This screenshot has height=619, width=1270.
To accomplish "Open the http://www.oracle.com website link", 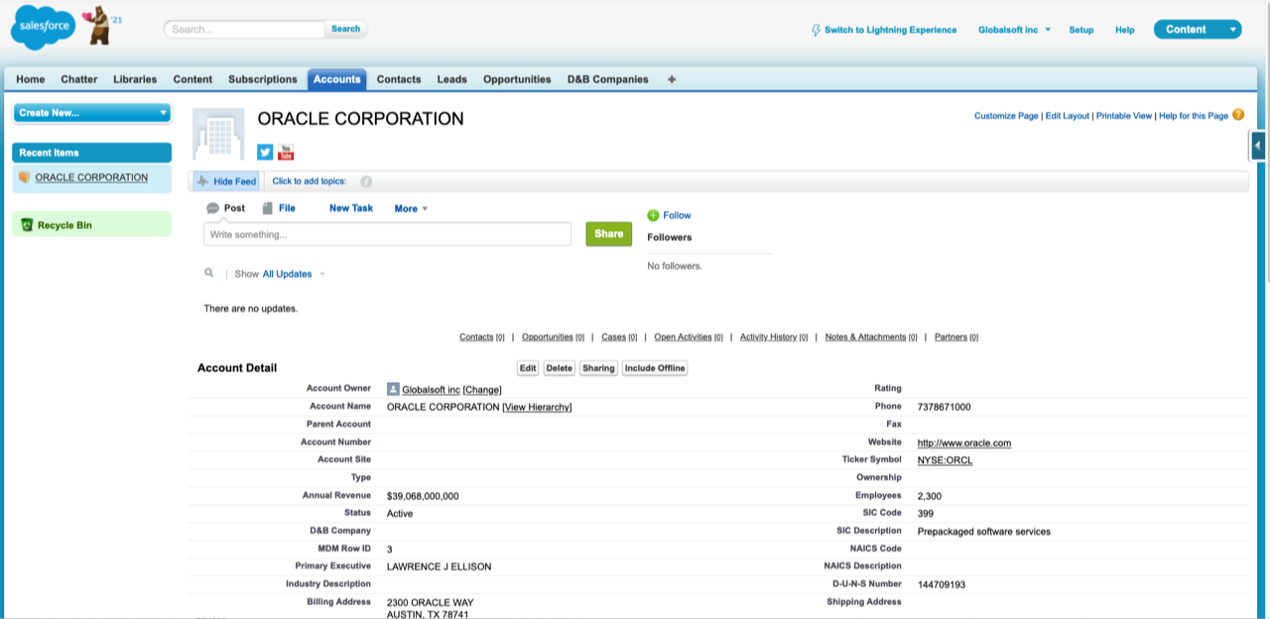I will point(964,443).
